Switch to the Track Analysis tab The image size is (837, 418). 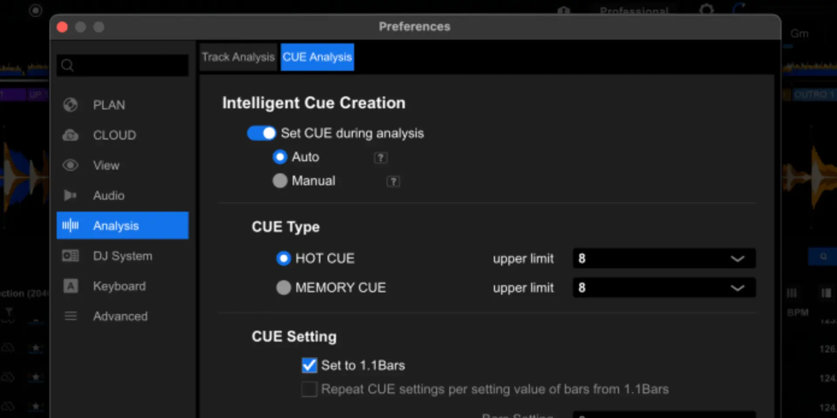pyautogui.click(x=238, y=57)
